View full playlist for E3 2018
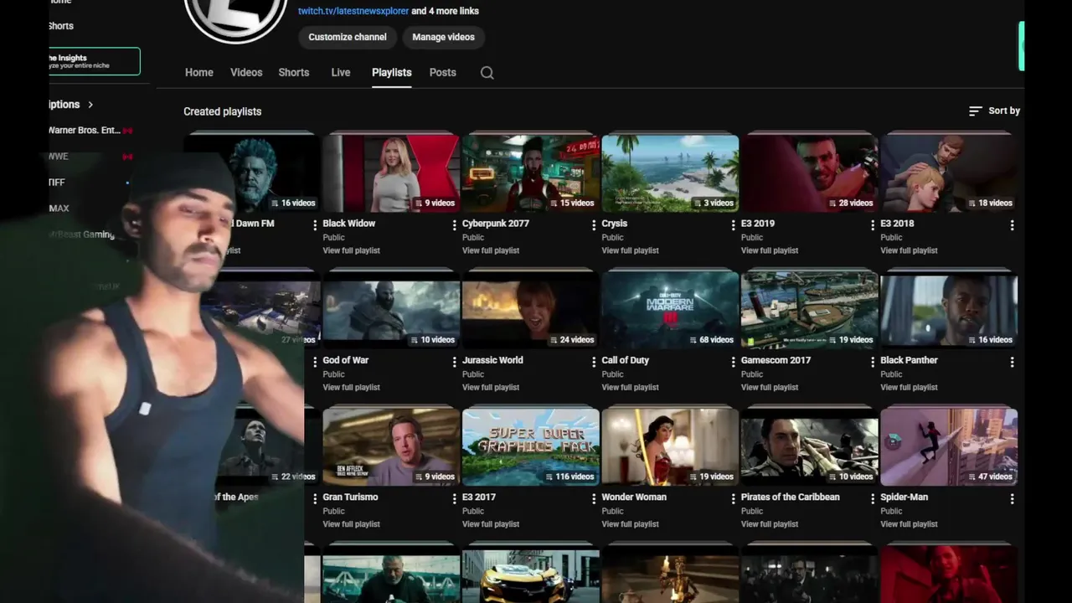The height and width of the screenshot is (603, 1072). click(909, 250)
